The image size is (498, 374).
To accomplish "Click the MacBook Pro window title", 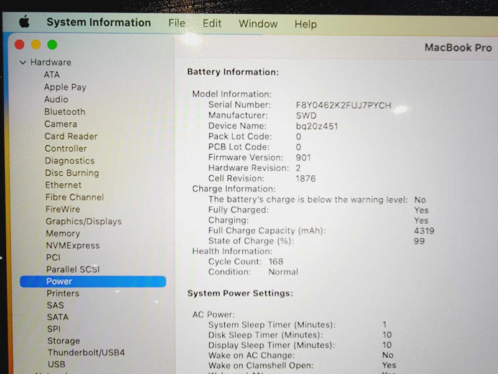I will click(458, 48).
